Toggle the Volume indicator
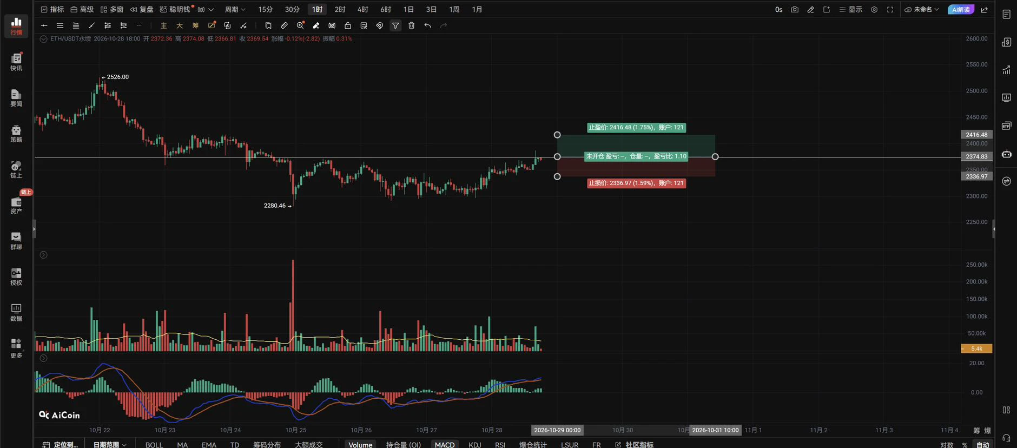Screen dimensions: 1017x448 tap(360, 445)
